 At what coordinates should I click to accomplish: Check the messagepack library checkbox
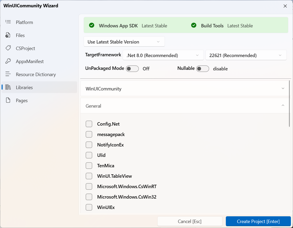click(89, 134)
